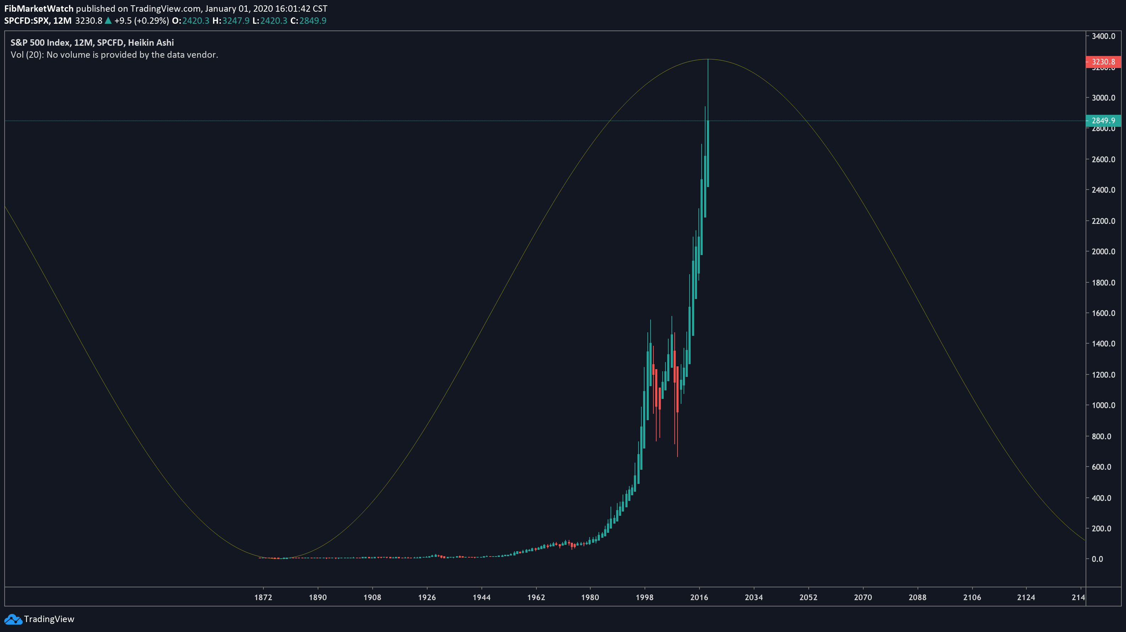This screenshot has width=1126, height=632.
Task: Click the SPCFD:SPX, 12M symbol text
Action: pos(38,21)
